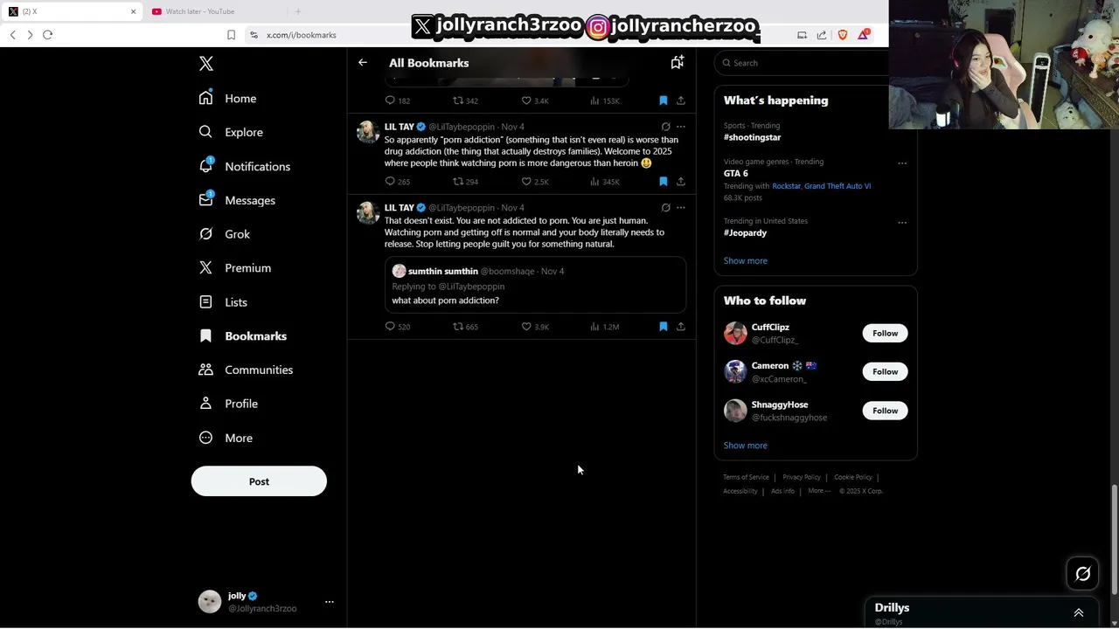
Task: Open account options dots next to jolly
Action: [330, 602]
